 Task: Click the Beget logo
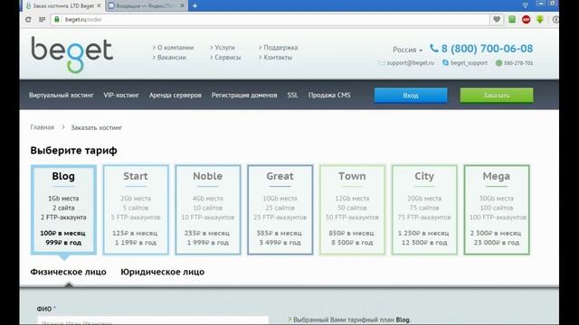pyautogui.click(x=72, y=54)
